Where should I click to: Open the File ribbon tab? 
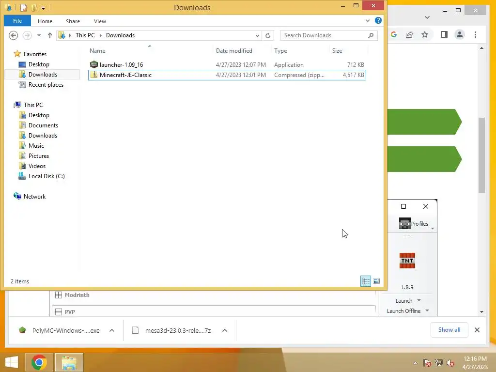coord(17,21)
